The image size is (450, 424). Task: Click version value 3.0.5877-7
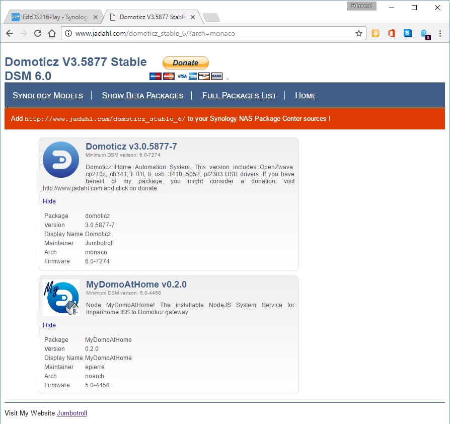[x=100, y=225]
